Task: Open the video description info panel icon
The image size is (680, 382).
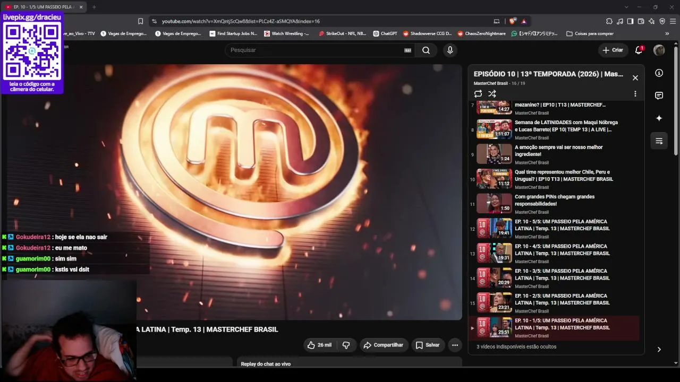Action: [x=659, y=73]
